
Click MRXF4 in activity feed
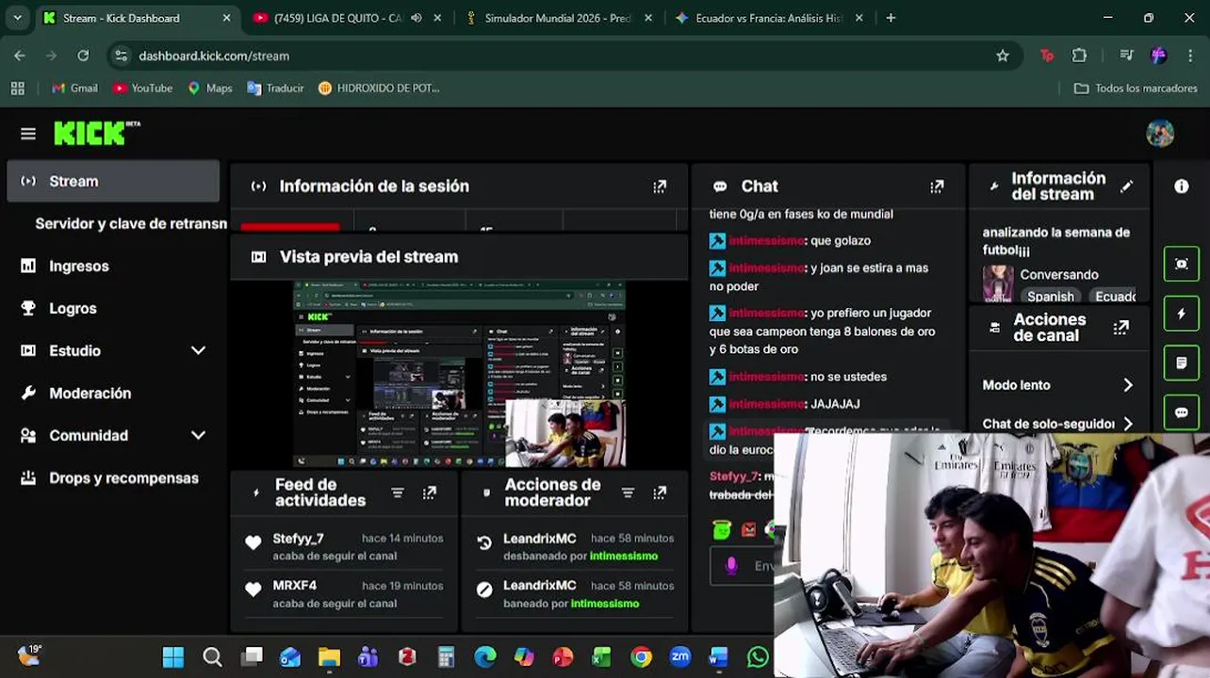pos(294,586)
